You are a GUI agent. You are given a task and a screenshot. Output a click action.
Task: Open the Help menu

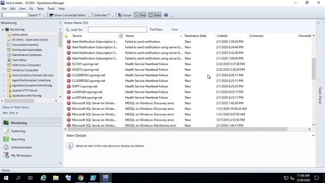point(61,9)
